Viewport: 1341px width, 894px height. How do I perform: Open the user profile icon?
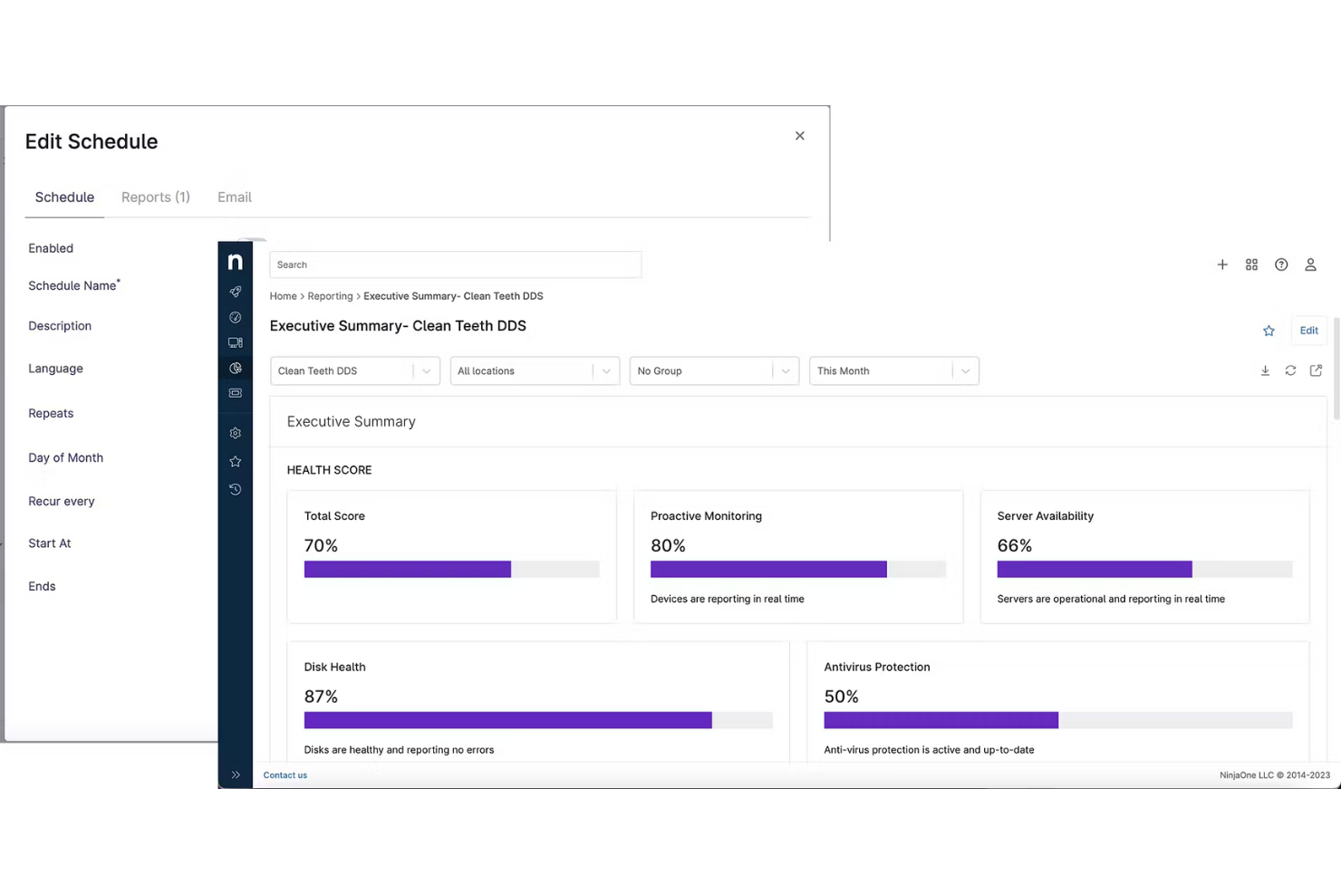click(x=1310, y=264)
